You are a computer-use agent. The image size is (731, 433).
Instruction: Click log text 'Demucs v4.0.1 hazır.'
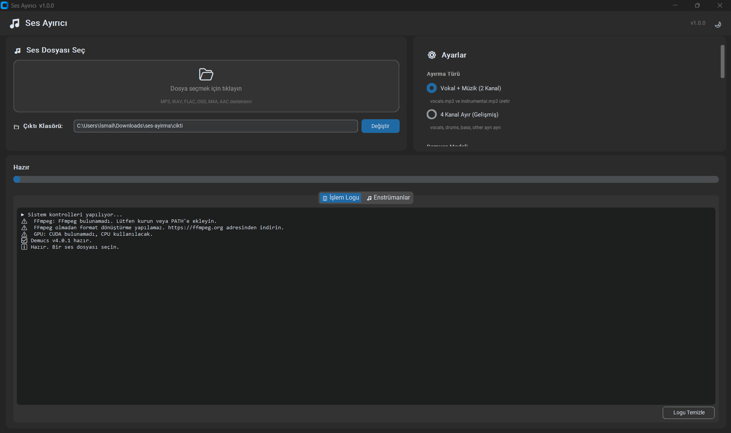[61, 241]
